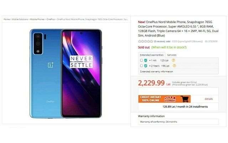Click the green shield icon beside +2 Years
Image resolution: width=228 pixels, height=143 pixels.
point(146,66)
